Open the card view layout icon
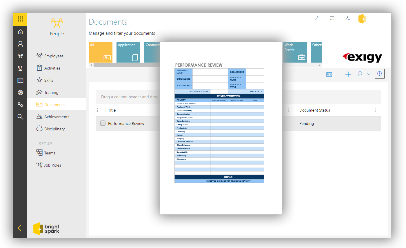Screen dimensions: 406x248 pos(329,74)
